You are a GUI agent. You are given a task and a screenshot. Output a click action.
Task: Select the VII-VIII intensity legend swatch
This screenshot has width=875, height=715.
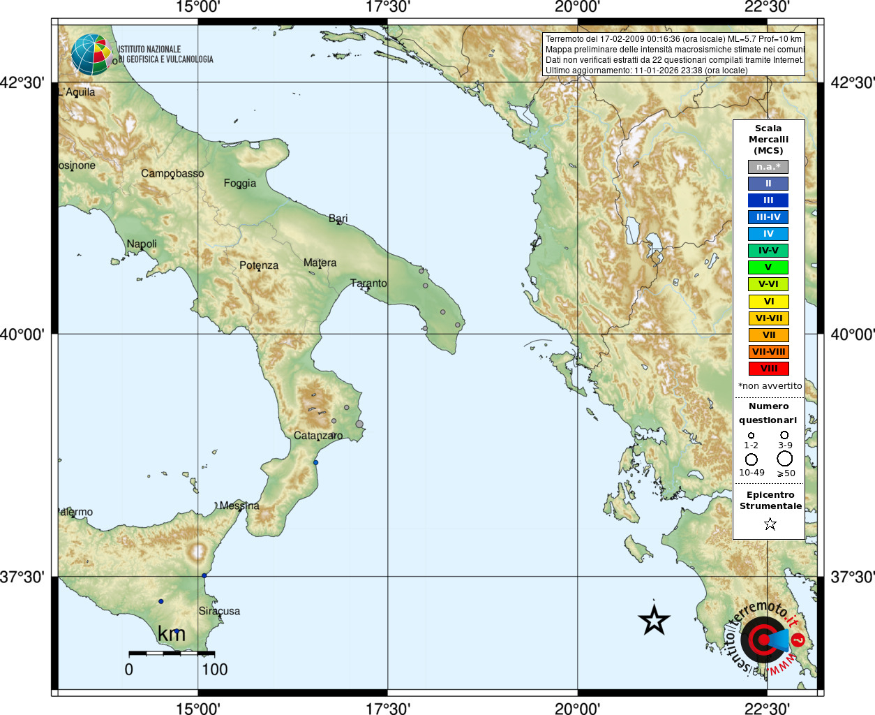768,352
